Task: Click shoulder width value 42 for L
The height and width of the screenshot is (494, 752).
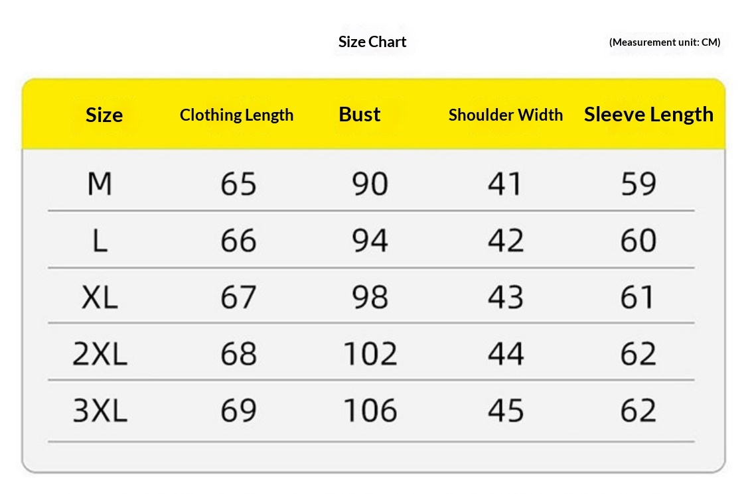Action: pyautogui.click(x=506, y=241)
